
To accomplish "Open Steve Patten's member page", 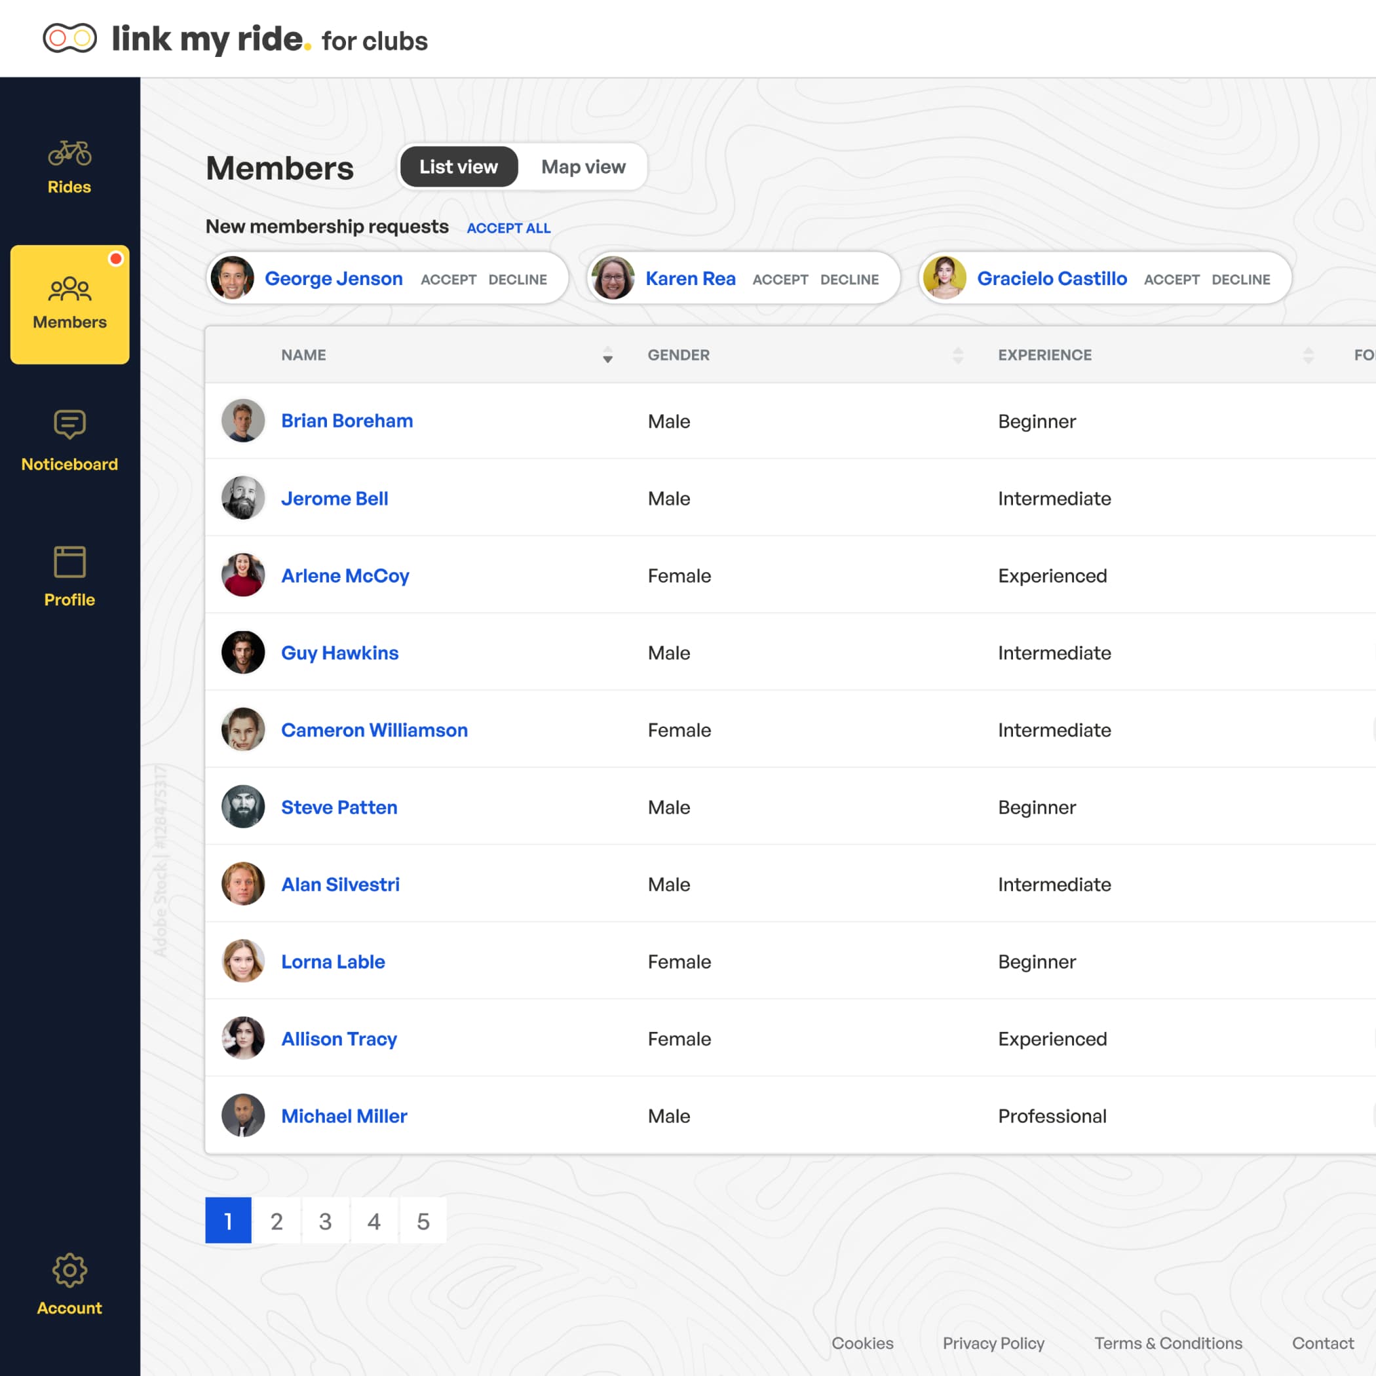I will (339, 807).
